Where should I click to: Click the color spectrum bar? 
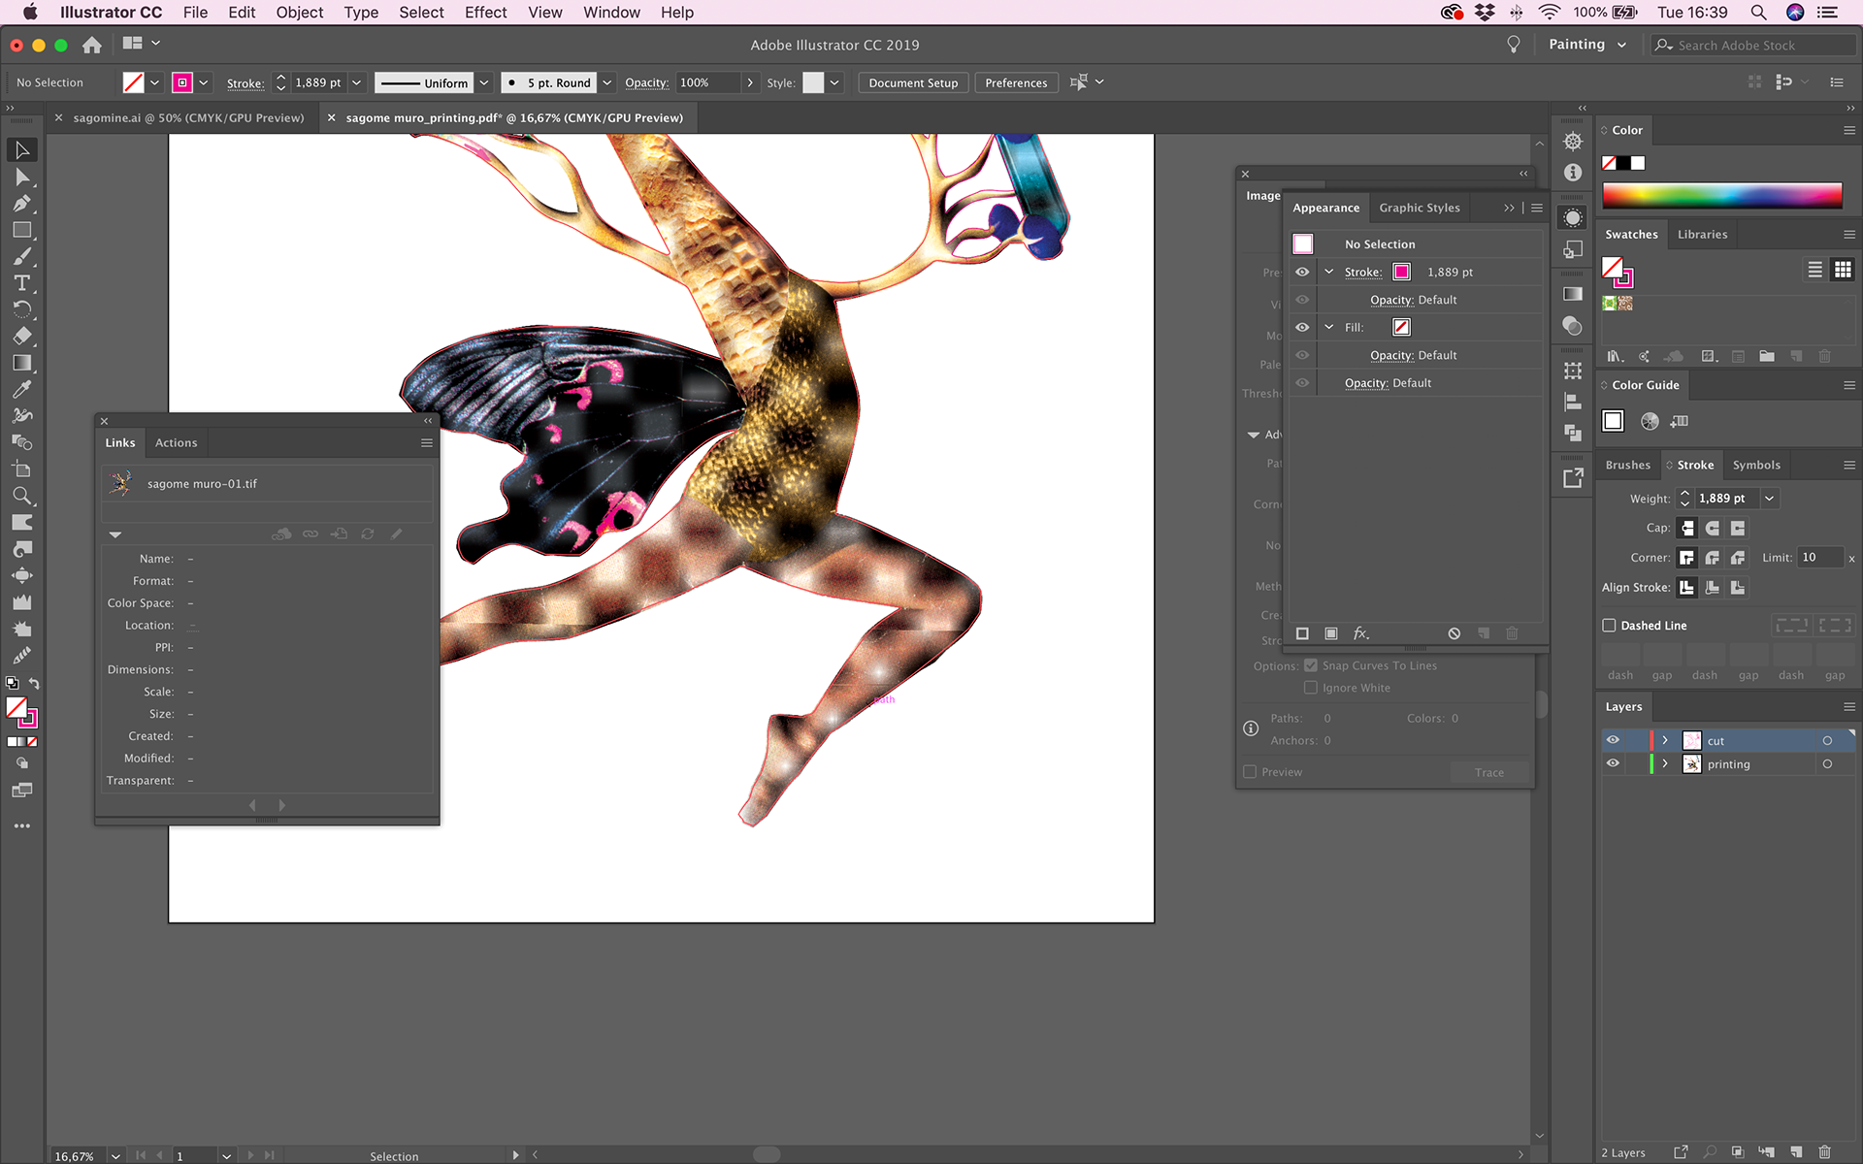pos(1721,195)
